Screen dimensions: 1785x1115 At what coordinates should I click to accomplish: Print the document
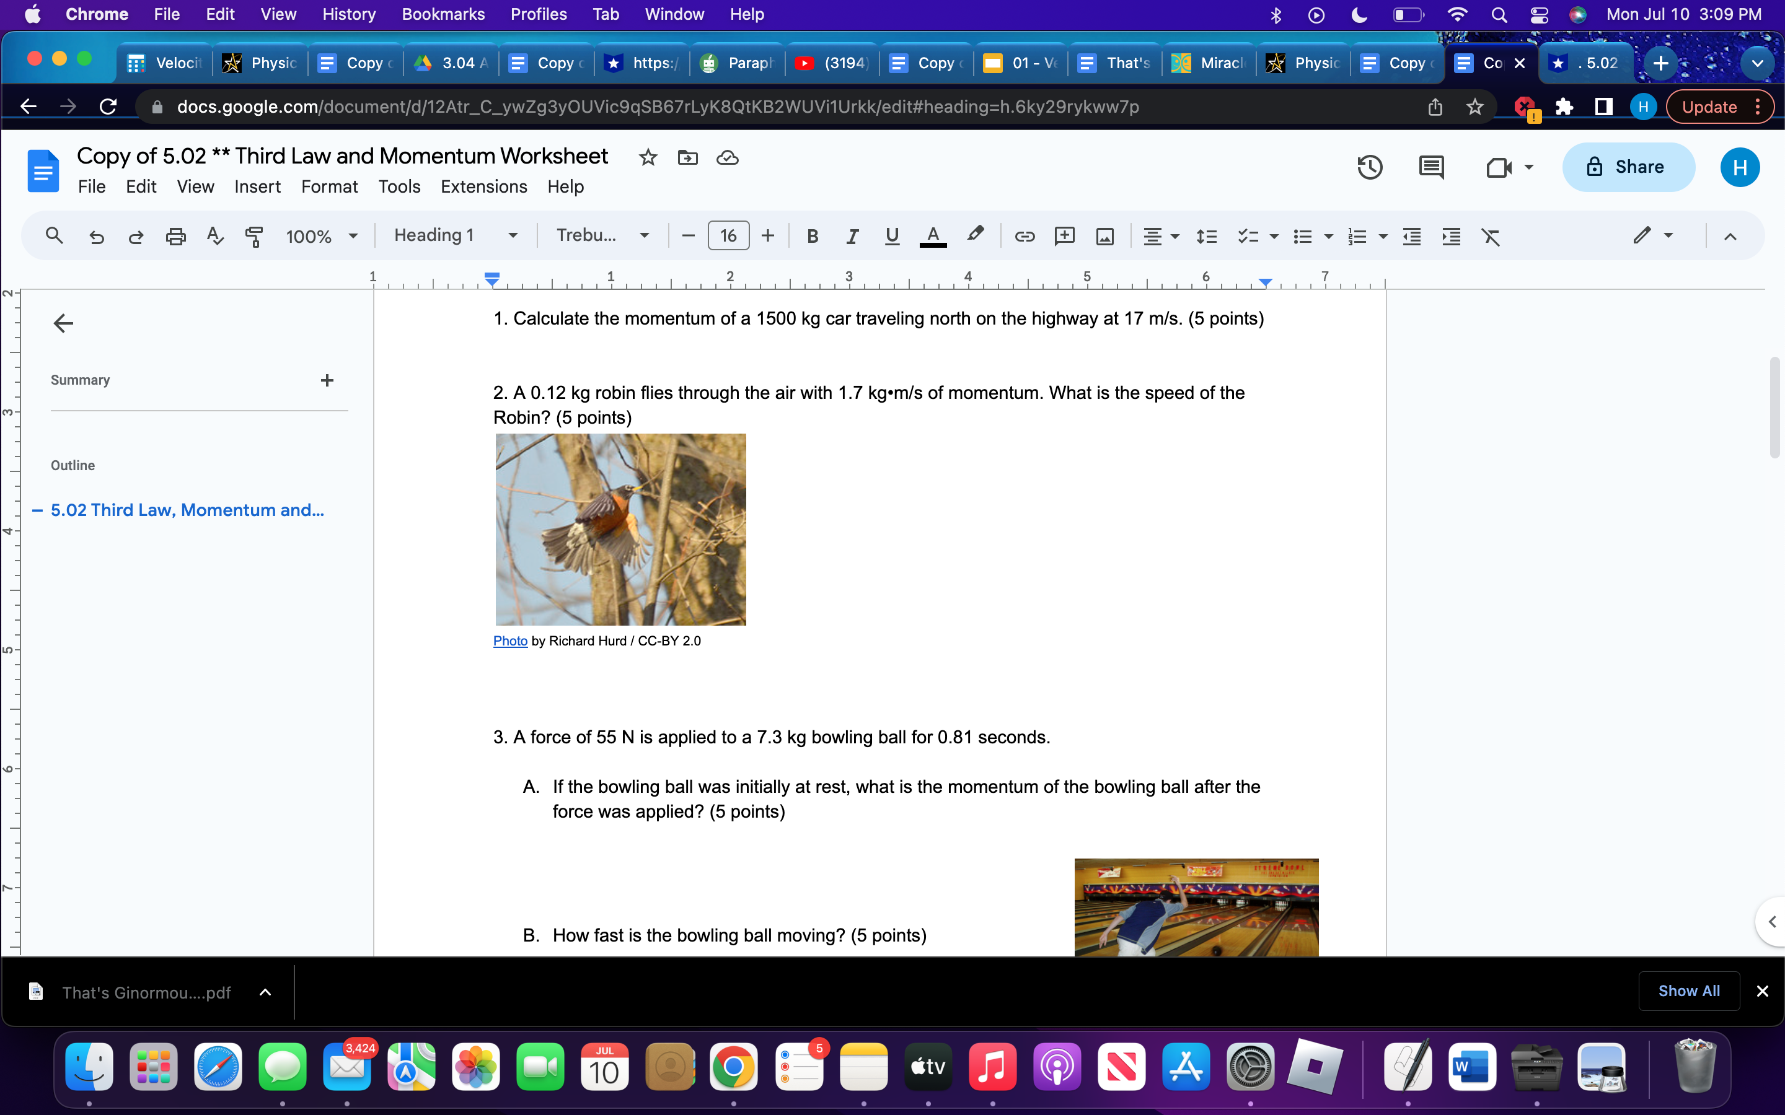click(175, 237)
